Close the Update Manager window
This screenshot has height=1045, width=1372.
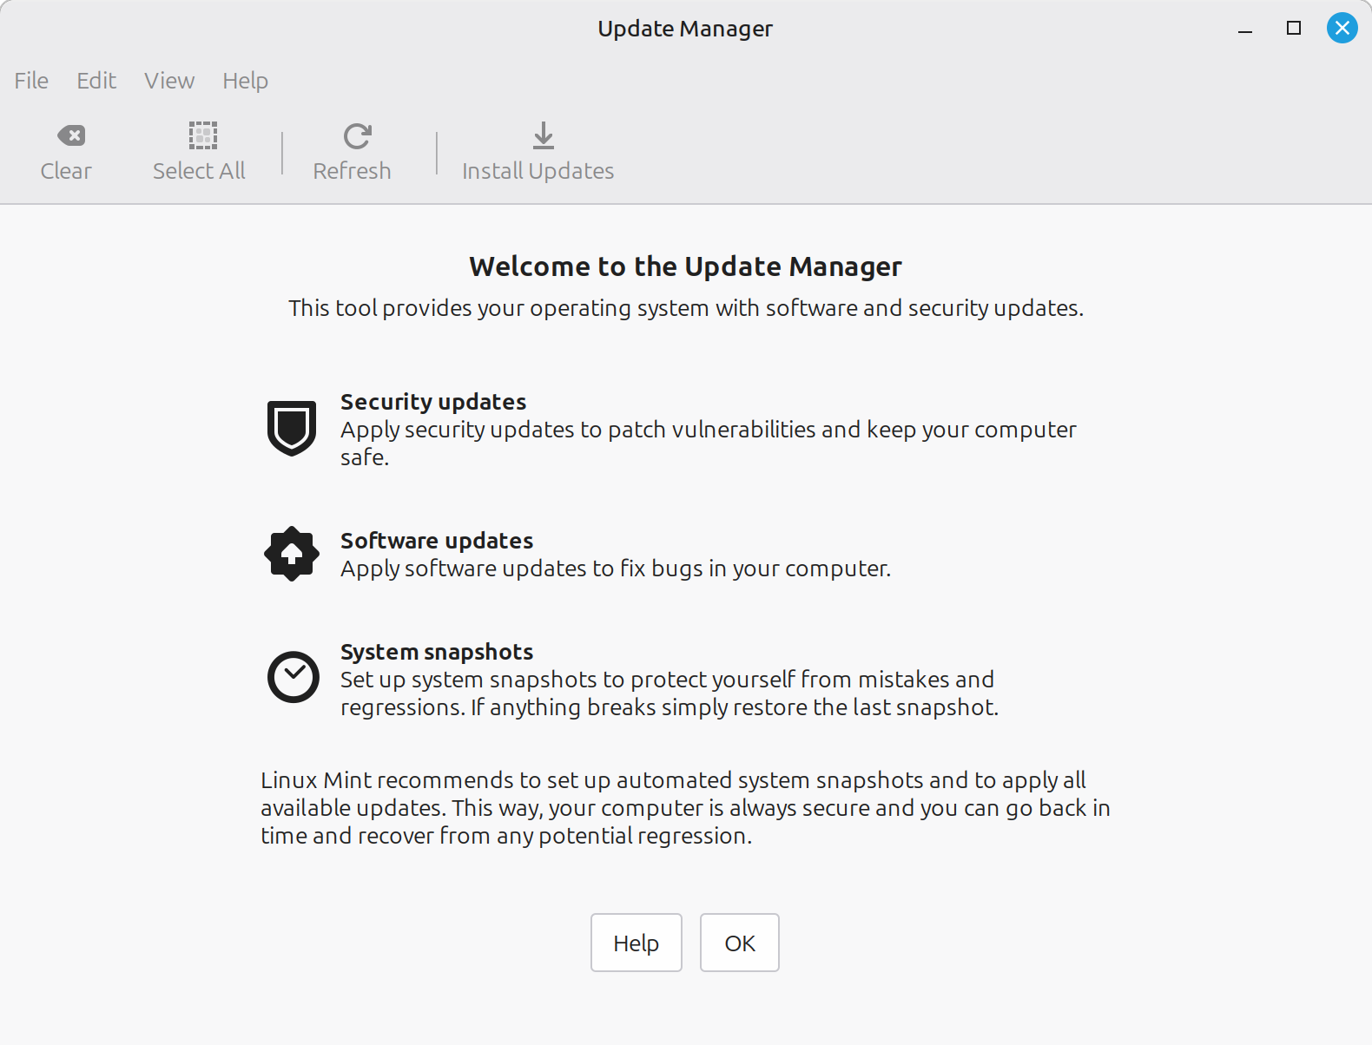[x=1342, y=29]
